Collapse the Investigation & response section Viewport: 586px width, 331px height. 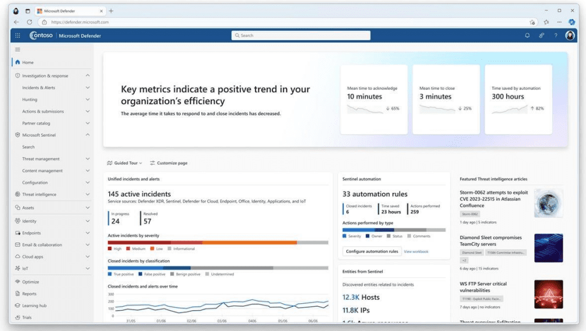[88, 76]
